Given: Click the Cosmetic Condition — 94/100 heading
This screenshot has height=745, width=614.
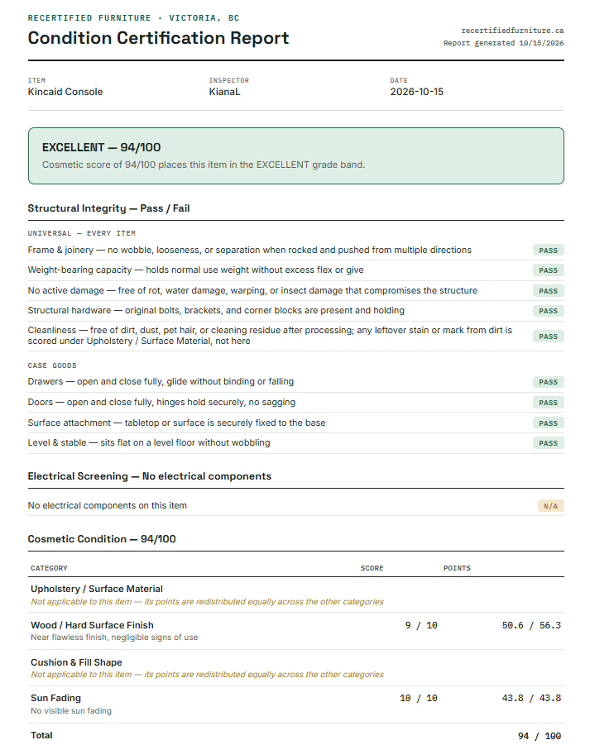Looking at the screenshot, I should pyautogui.click(x=102, y=539).
